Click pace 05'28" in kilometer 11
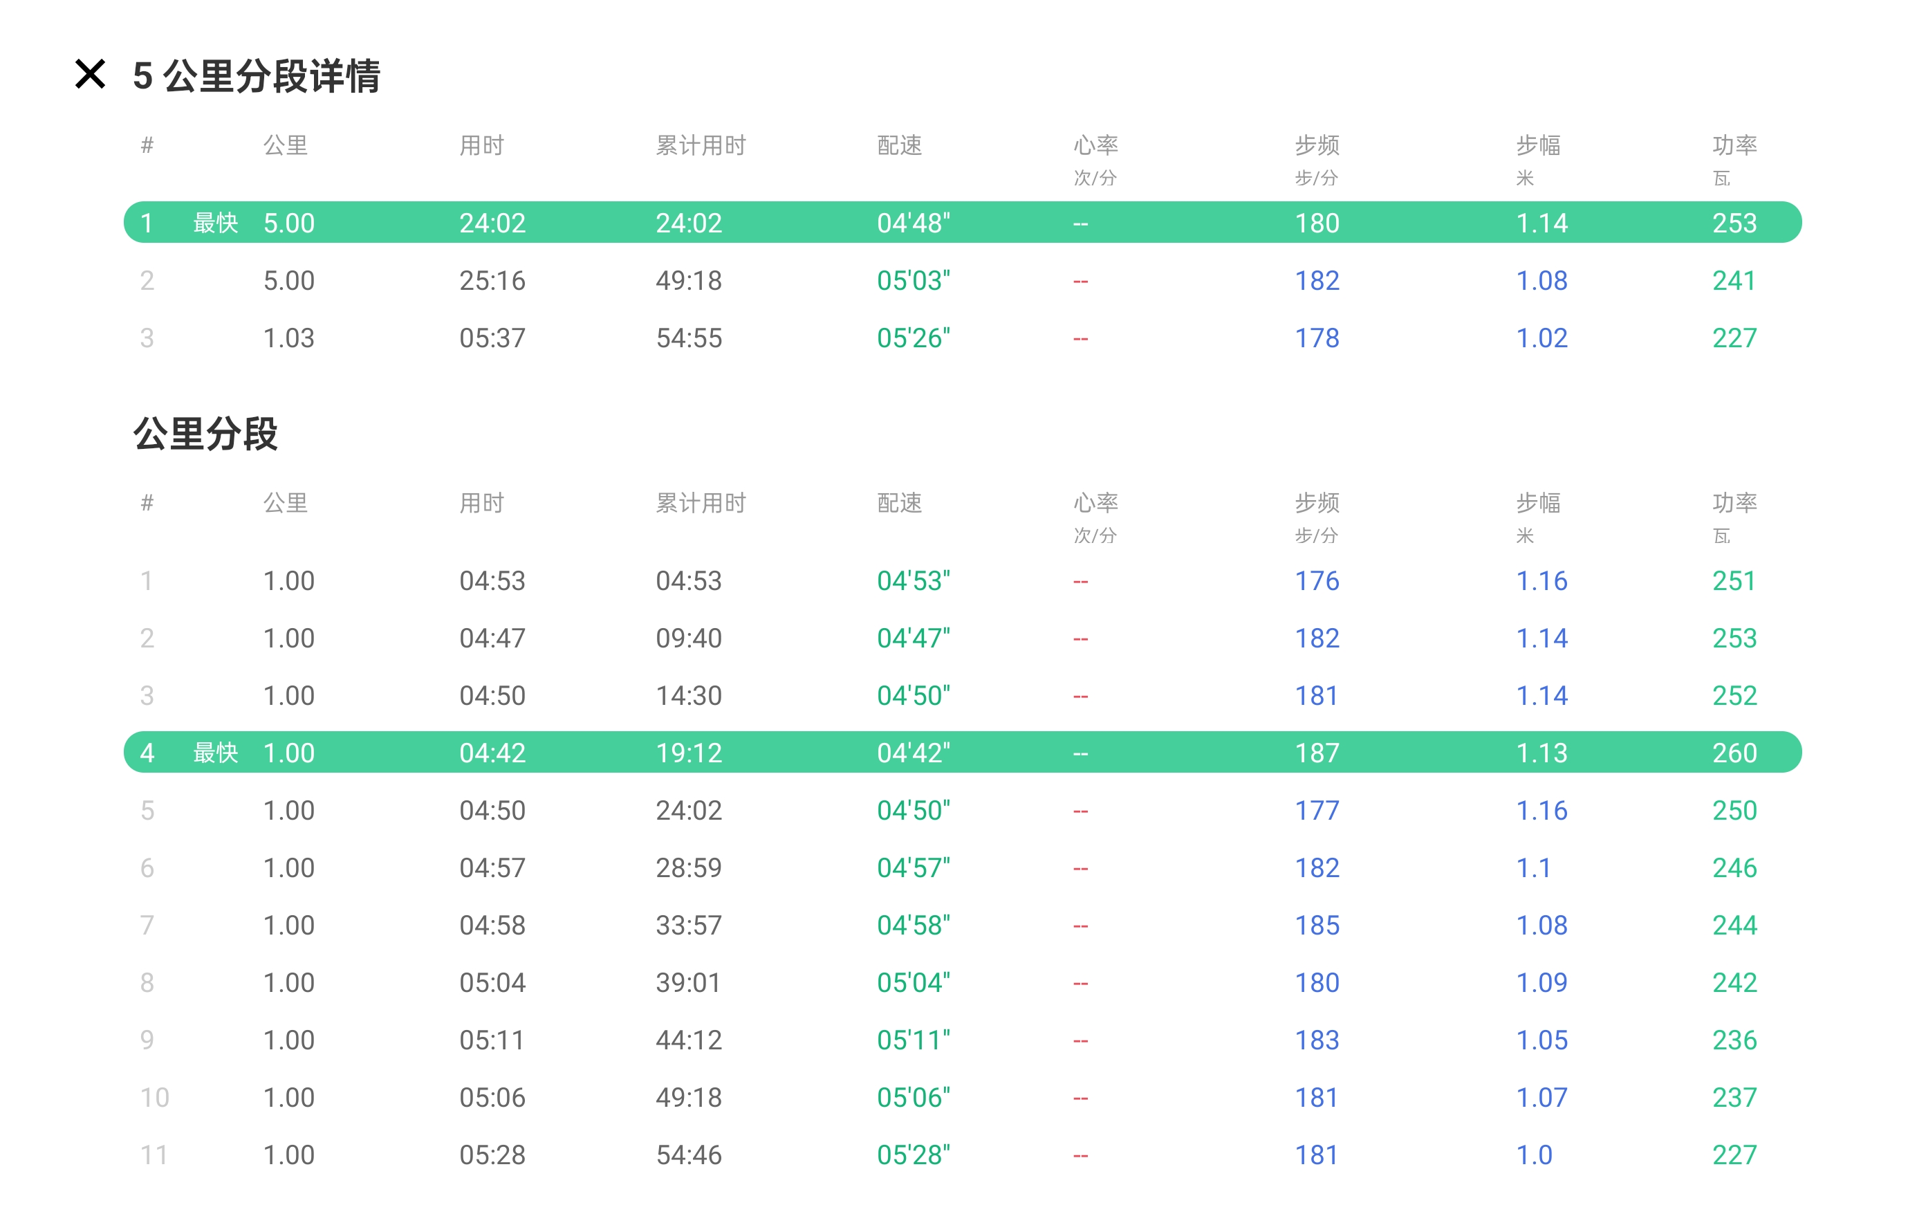 point(913,1155)
